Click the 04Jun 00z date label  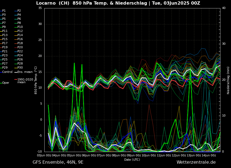(x=59, y=155)
